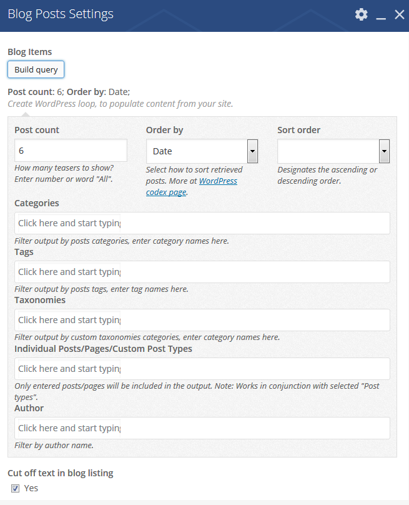This screenshot has width=409, height=505.
Task: Click into the Post count field
Action: [x=71, y=151]
